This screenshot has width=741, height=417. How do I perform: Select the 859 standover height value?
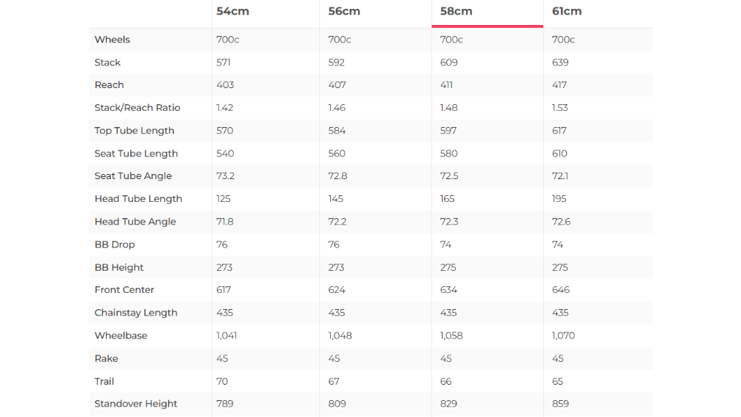(560, 404)
